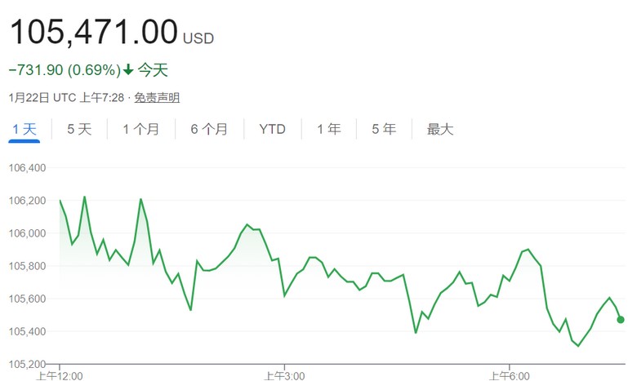Click the 上午3:00 time axis marker
The height and width of the screenshot is (381, 628).
click(x=283, y=375)
